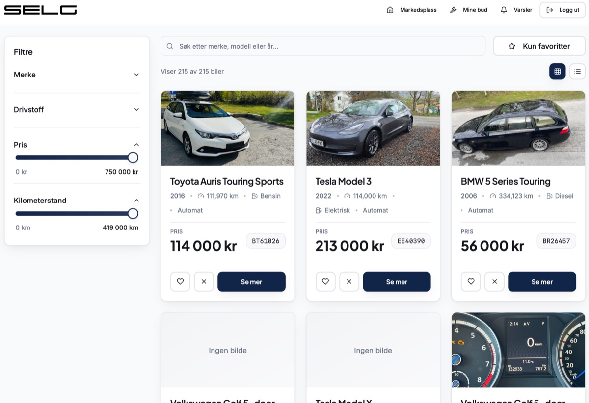The image size is (589, 403).
Task: Dismiss the BMW 5 Series listing
Action: pyautogui.click(x=494, y=282)
